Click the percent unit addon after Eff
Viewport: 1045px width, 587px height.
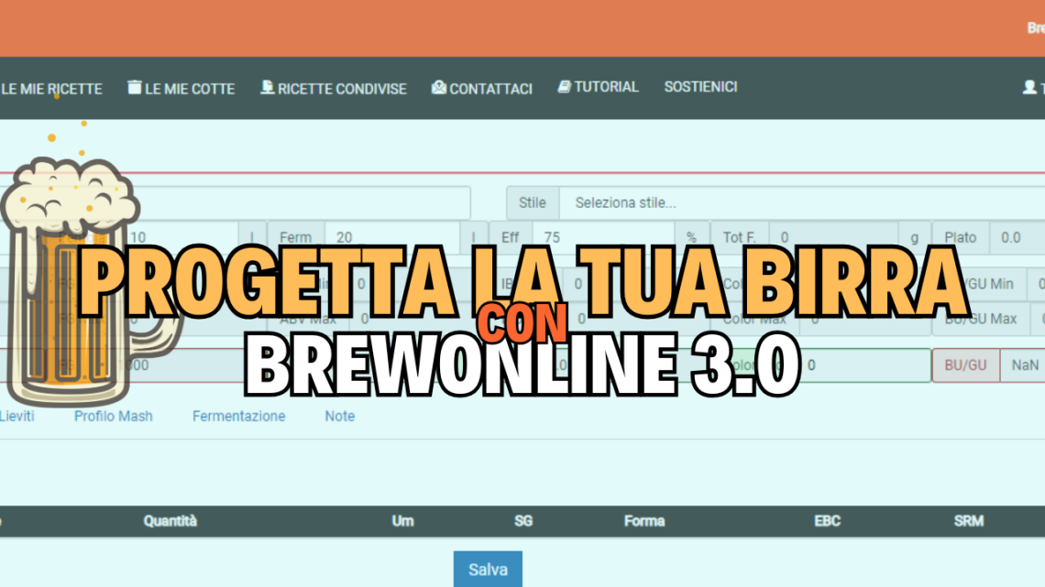691,237
